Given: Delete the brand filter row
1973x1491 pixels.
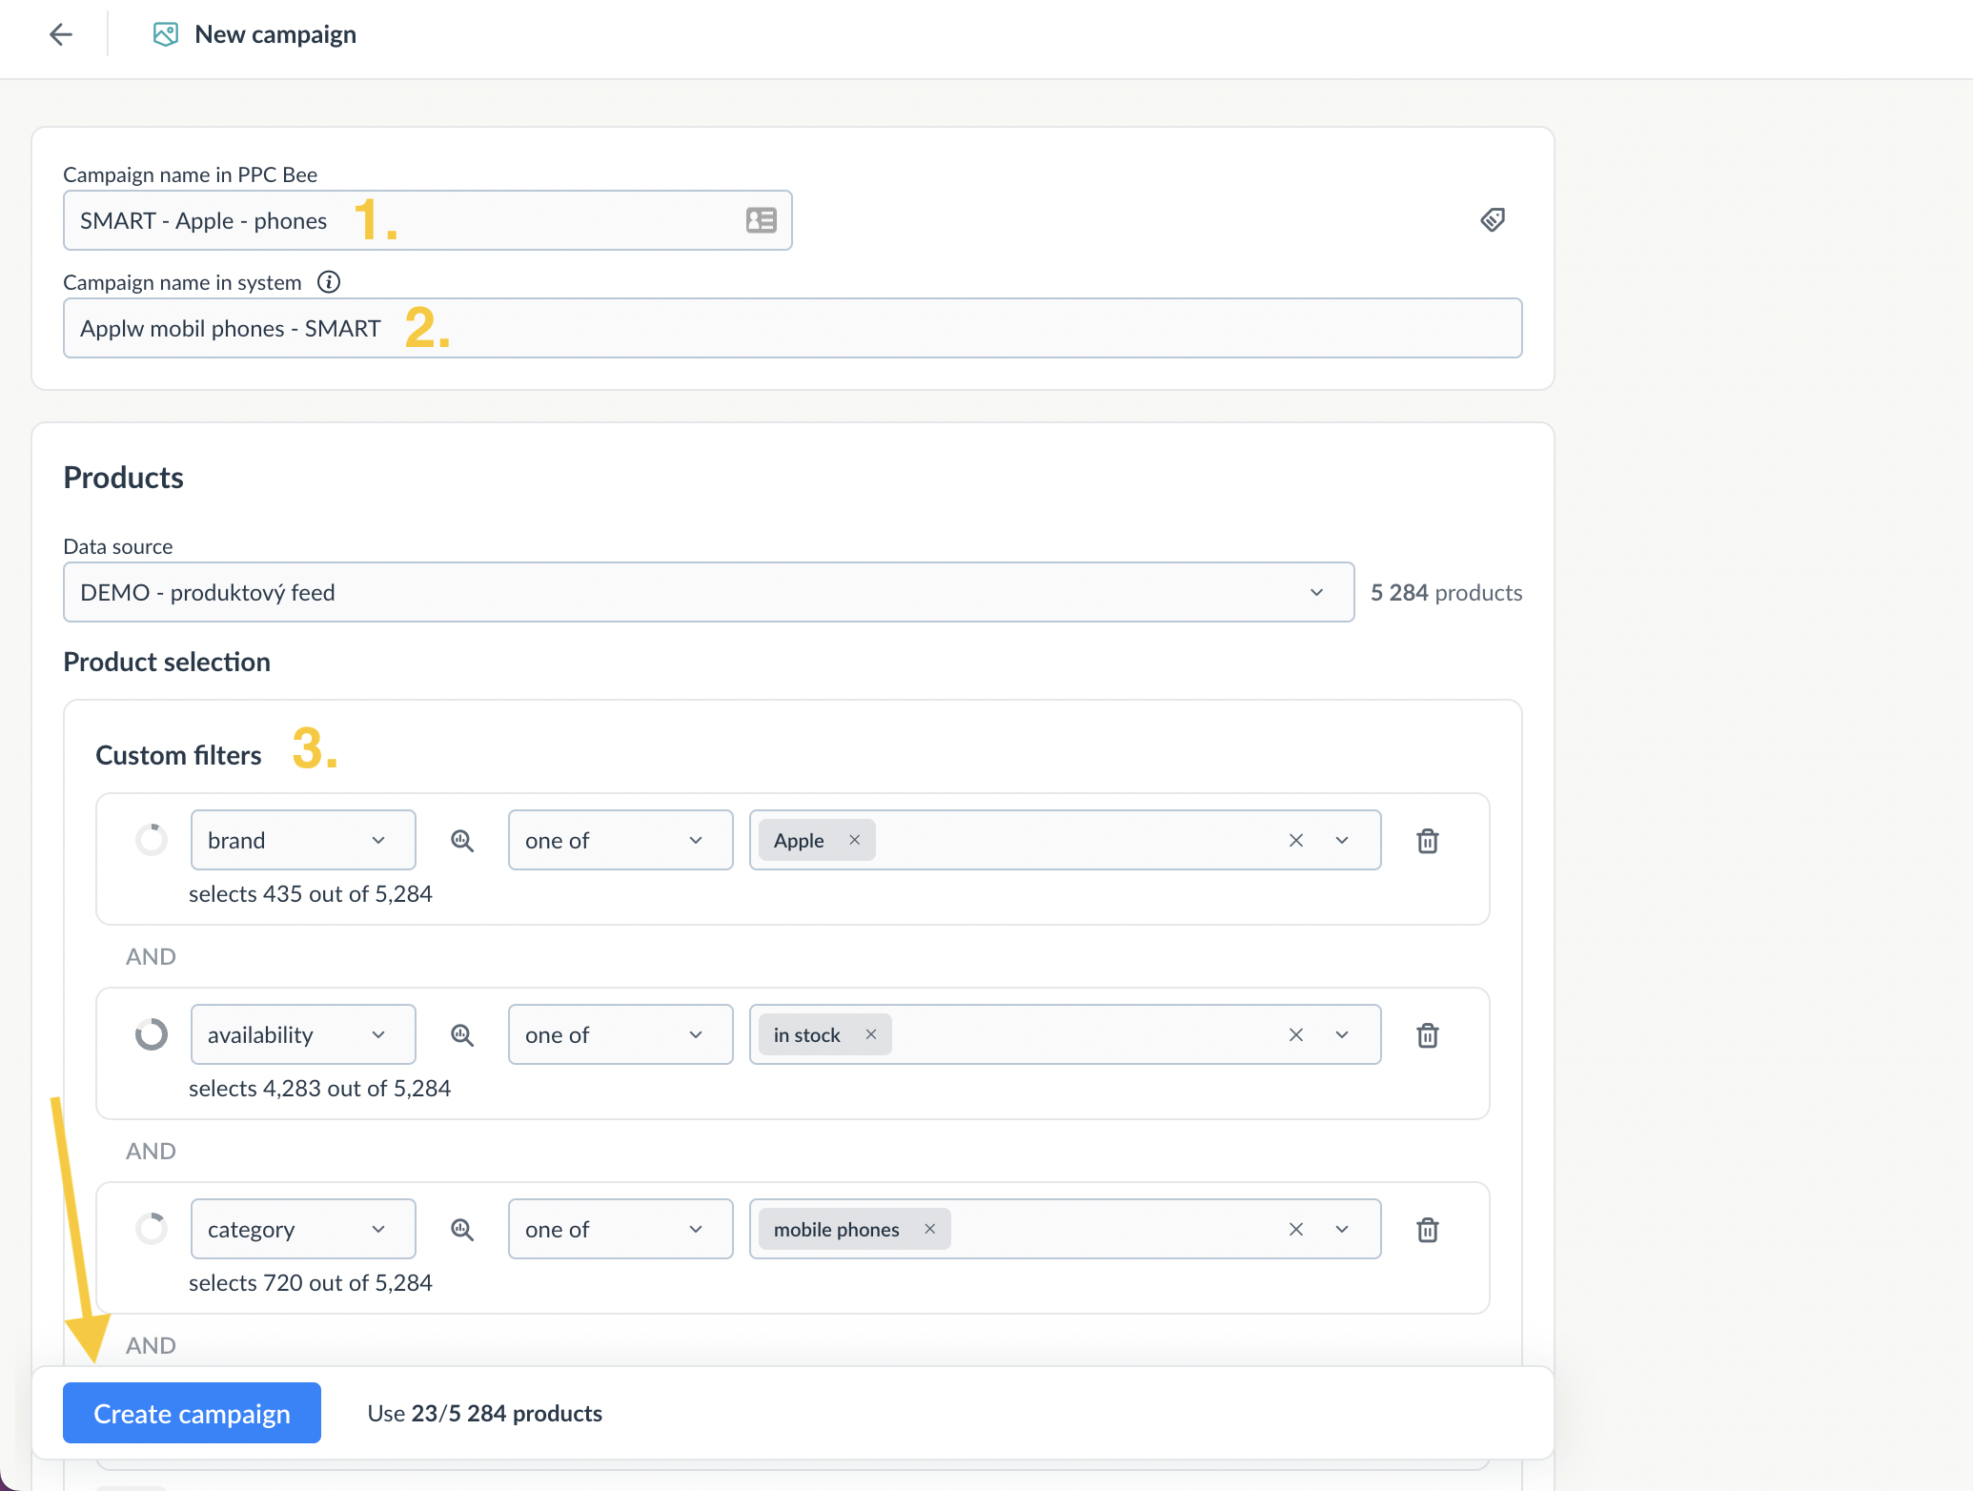Looking at the screenshot, I should tap(1427, 840).
